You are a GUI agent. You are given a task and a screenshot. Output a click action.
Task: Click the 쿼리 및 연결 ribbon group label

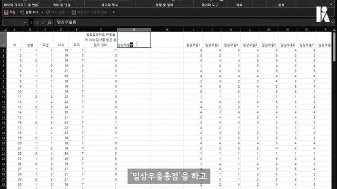[x=62, y=5]
